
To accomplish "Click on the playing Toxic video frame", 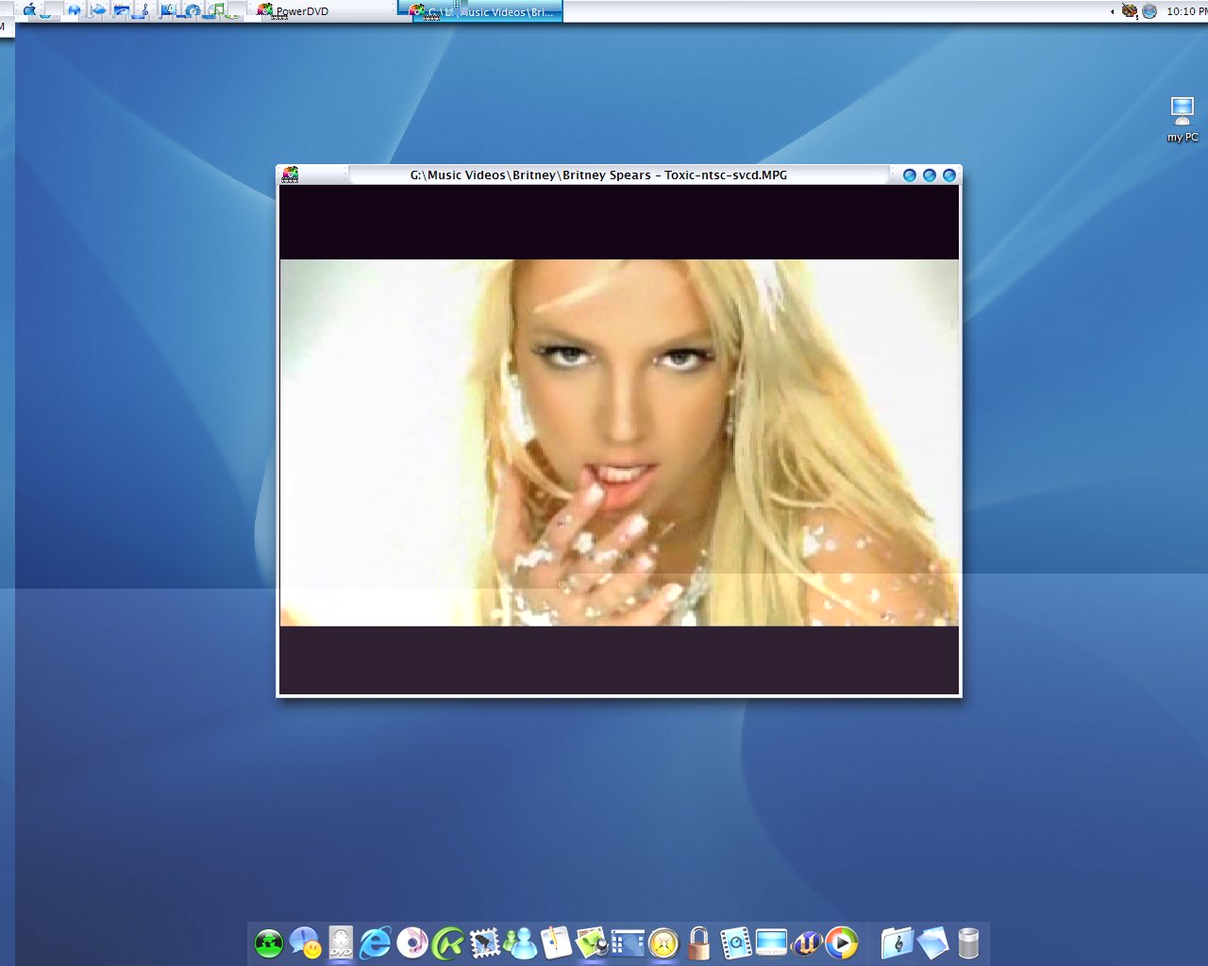I will tap(619, 441).
